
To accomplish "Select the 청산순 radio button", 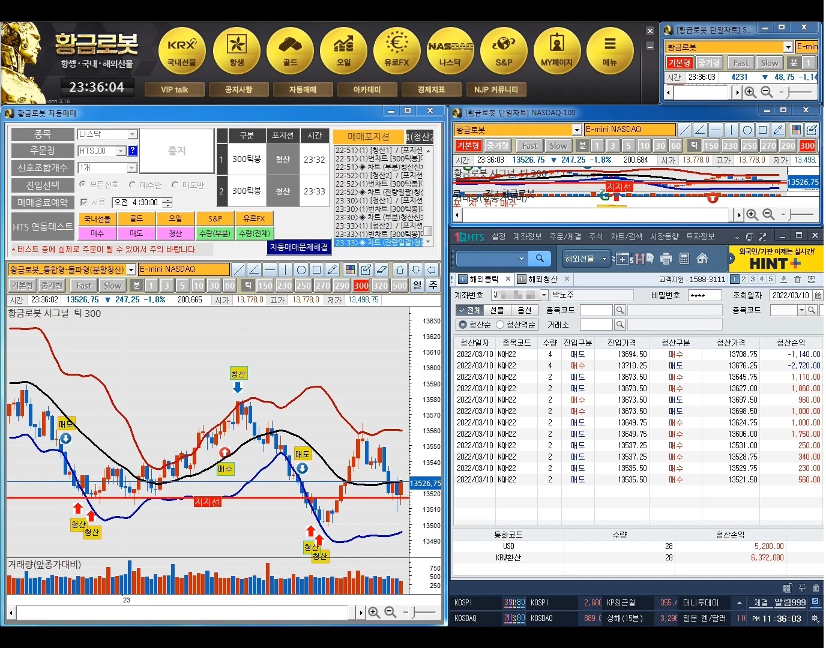I will point(462,325).
